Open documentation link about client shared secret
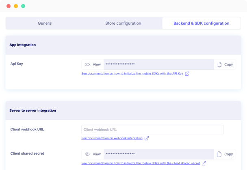247x170 pixels. point(141,163)
